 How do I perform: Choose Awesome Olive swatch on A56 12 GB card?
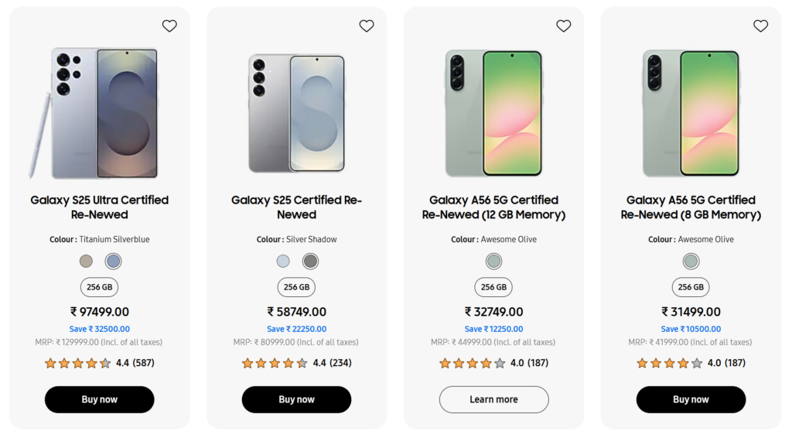[x=493, y=262]
